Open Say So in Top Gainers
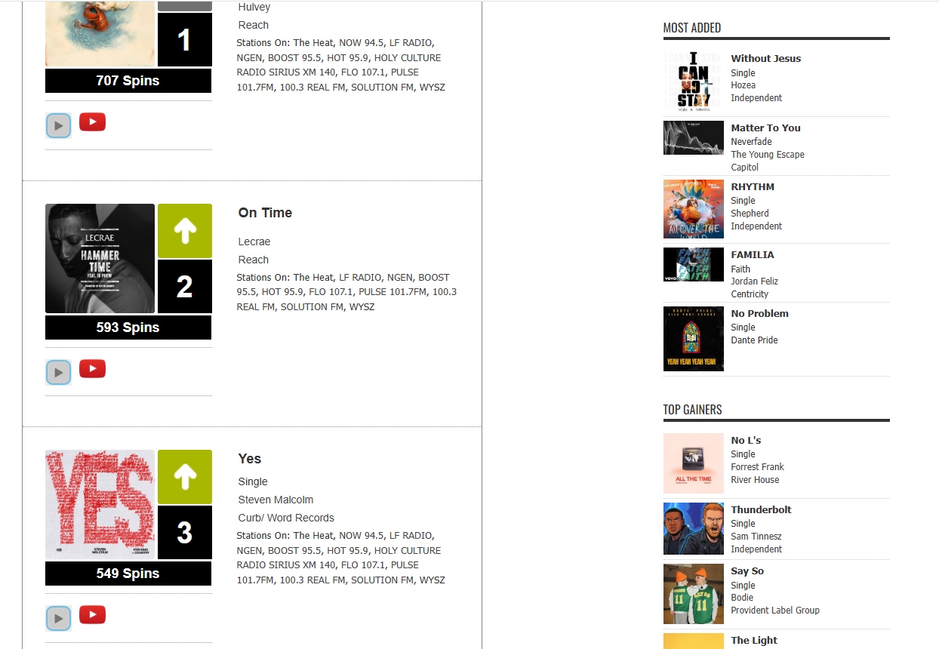The image size is (939, 649). tap(747, 571)
